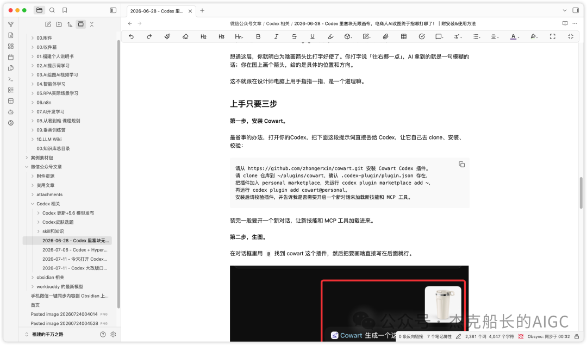Screen dimensions: 587x345
Task: Click the format painter brush icon
Action: coord(167,36)
